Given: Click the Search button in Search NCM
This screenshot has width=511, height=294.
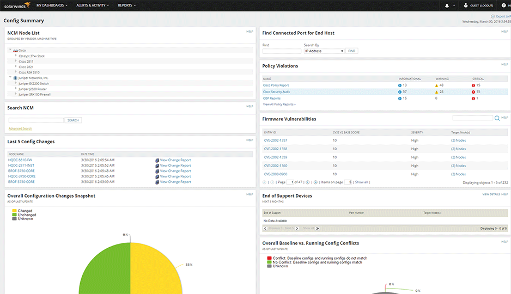Looking at the screenshot, I should (x=73, y=120).
